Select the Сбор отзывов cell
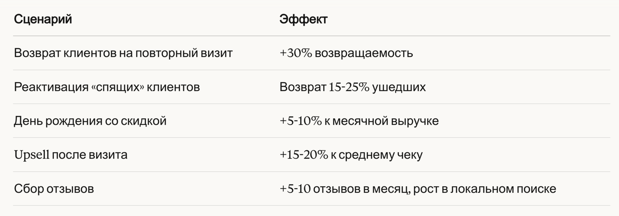 (x=54, y=189)
